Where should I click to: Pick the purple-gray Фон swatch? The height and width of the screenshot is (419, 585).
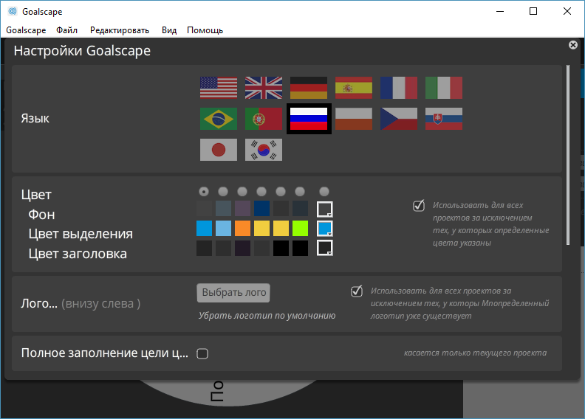(x=242, y=209)
